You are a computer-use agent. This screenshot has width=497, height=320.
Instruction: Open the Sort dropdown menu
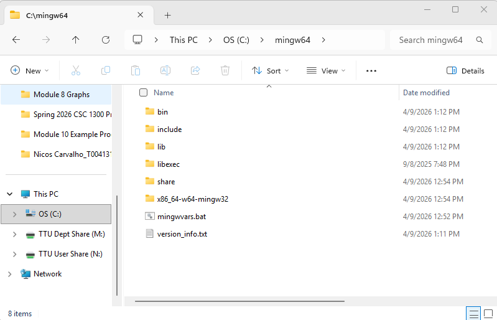tap(270, 71)
